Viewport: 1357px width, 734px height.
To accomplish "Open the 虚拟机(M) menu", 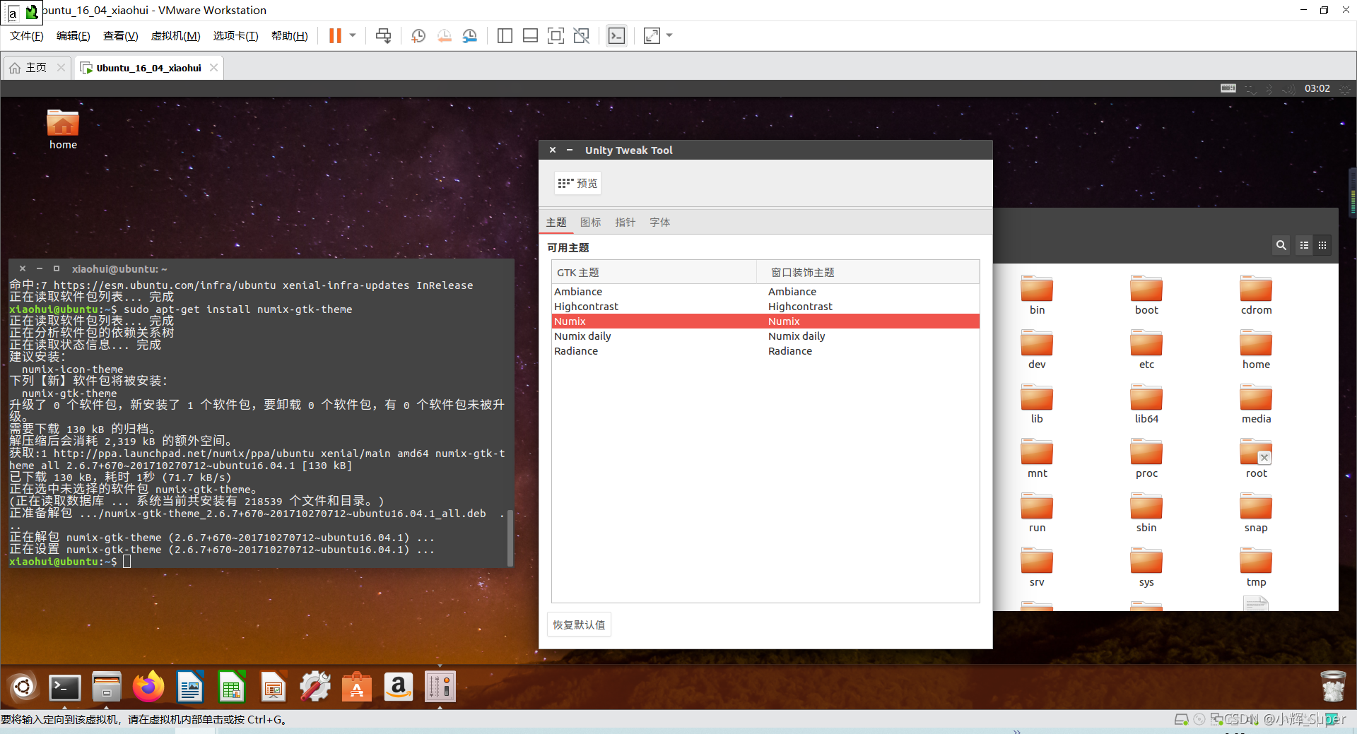I will [x=175, y=36].
